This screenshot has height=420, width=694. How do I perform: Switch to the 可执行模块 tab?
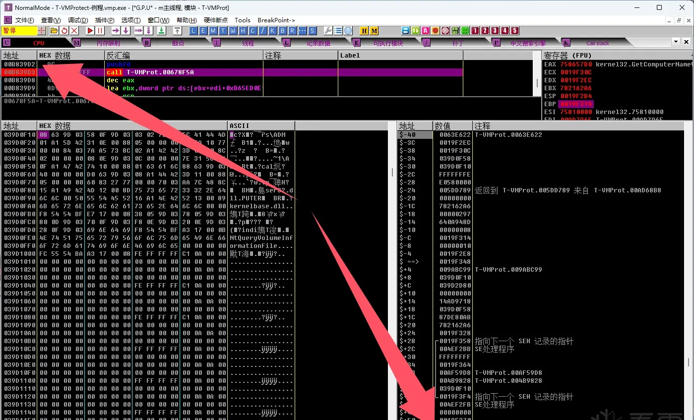click(388, 43)
